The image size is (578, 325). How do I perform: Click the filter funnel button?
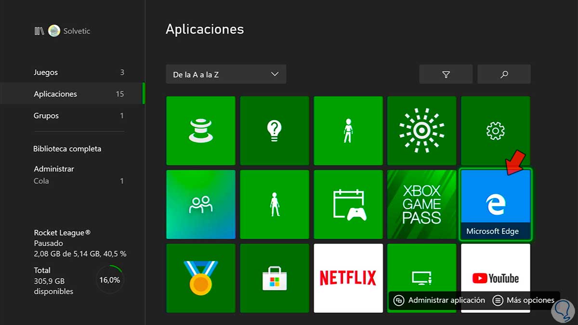point(446,74)
